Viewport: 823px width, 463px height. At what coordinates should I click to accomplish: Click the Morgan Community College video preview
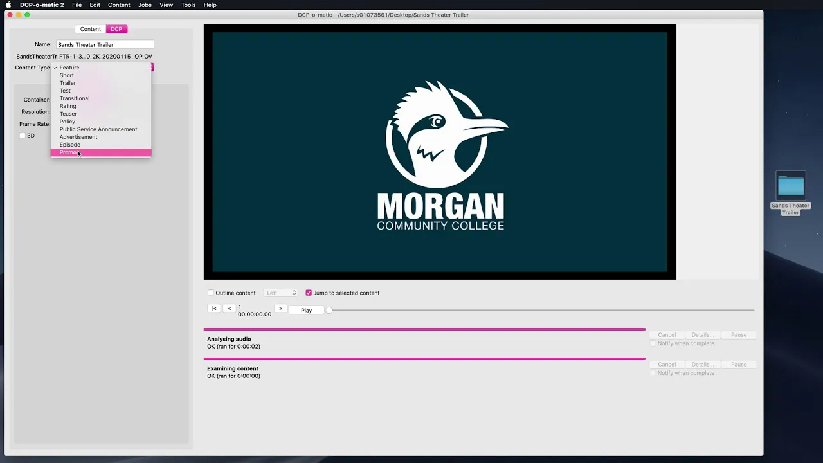coord(440,152)
